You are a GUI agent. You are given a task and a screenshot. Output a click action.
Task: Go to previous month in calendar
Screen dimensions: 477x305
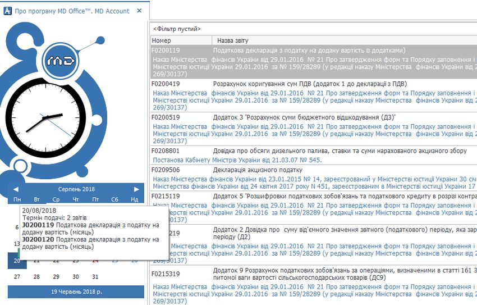[16, 189]
